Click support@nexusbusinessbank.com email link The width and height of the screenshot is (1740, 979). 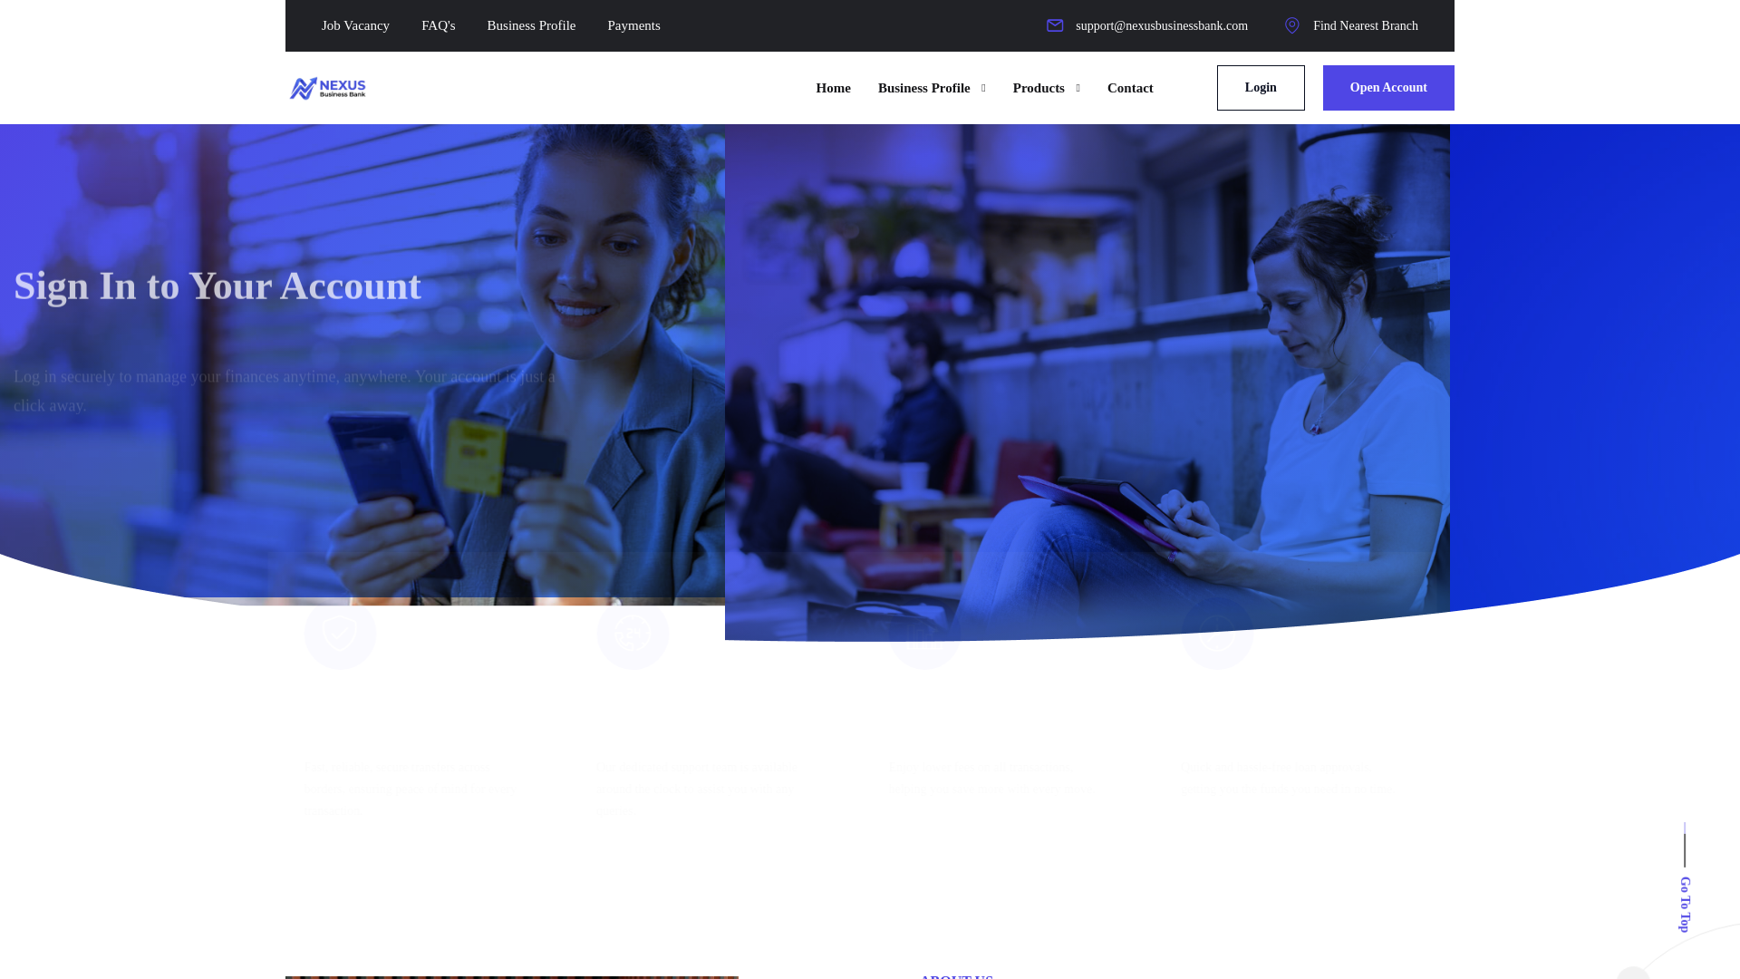[x=1161, y=25]
